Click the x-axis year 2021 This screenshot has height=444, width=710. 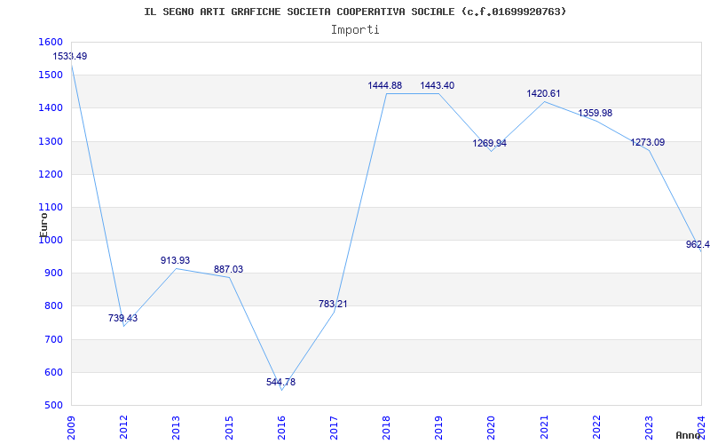(x=544, y=427)
